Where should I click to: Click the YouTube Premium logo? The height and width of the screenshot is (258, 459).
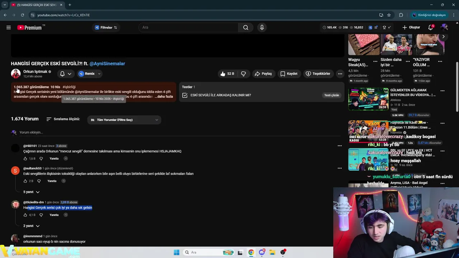[30, 28]
